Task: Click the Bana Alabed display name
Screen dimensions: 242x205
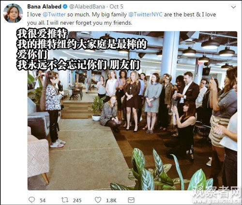Action: (44, 7)
